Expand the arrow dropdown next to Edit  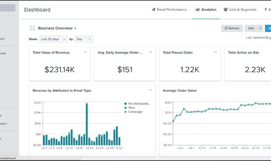260,28
